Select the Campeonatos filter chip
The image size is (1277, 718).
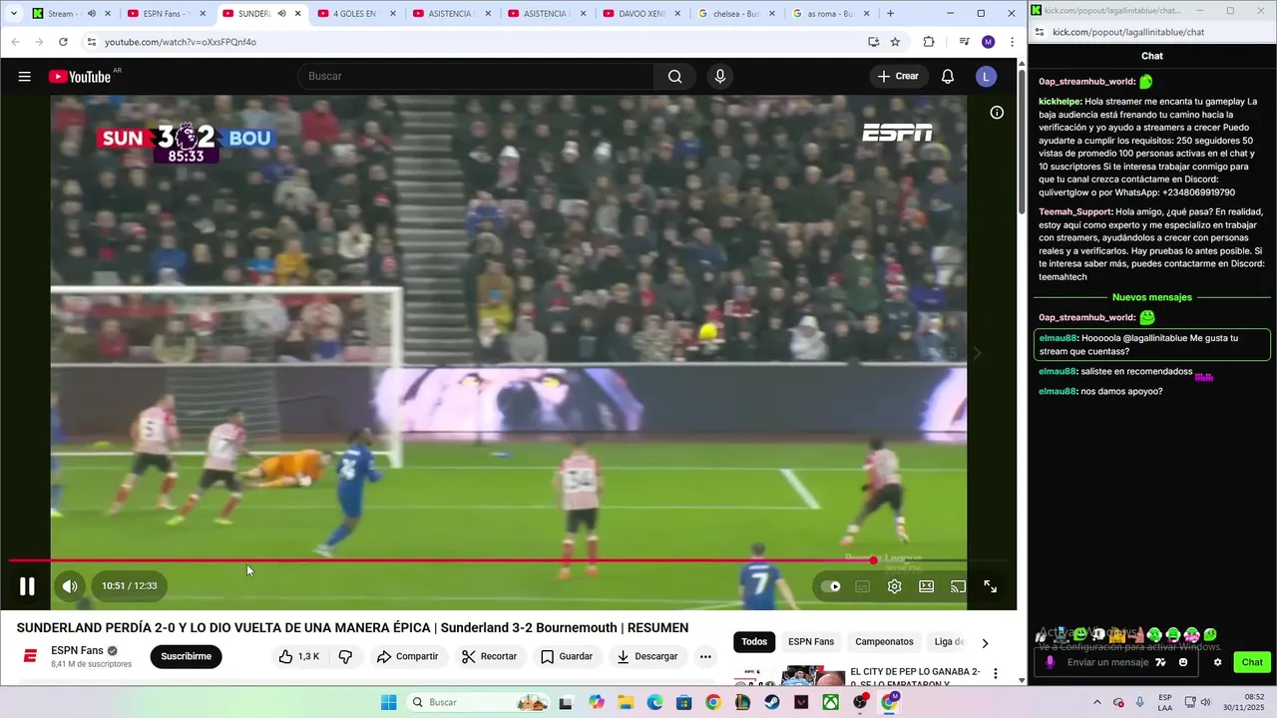(x=884, y=641)
